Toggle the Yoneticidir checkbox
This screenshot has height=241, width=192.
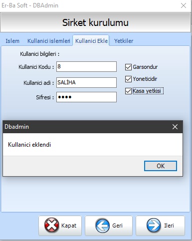tap(128, 79)
